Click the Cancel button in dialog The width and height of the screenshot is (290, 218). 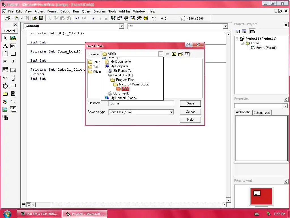[190, 111]
